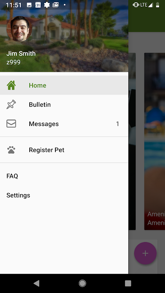Viewport: 165px width, 293px height.
Task: Tap the green Home house icon
Action: tap(11, 85)
